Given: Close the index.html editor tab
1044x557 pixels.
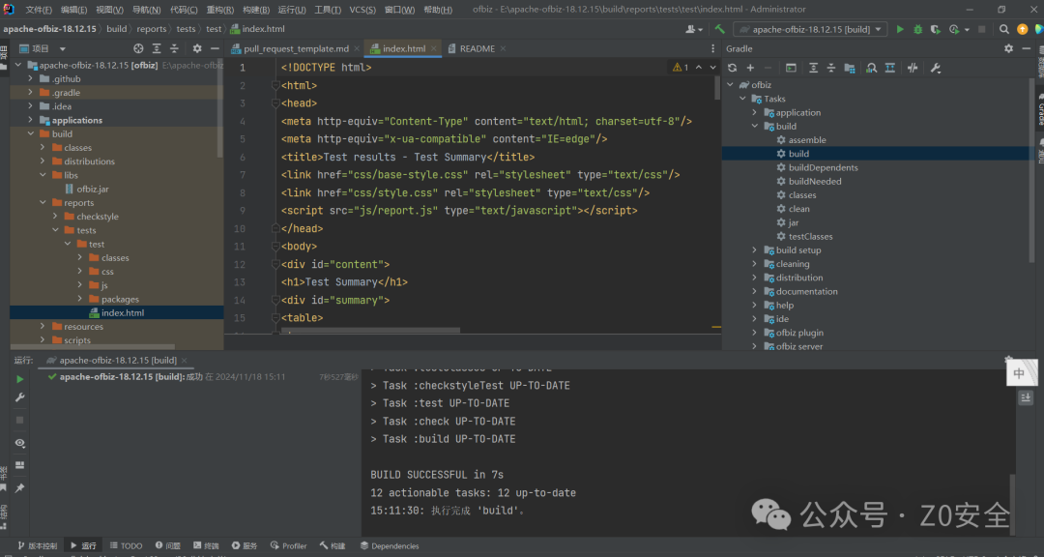Looking at the screenshot, I should click(433, 48).
